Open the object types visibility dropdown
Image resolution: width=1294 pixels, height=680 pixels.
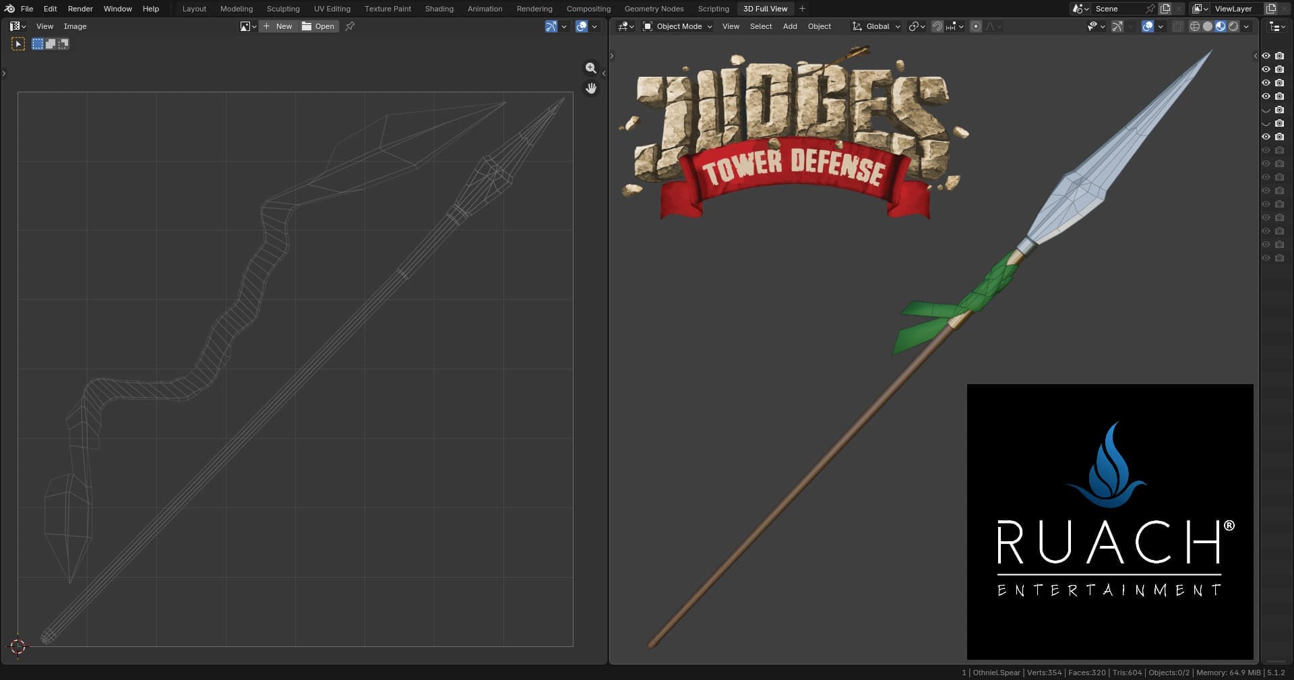[1097, 26]
